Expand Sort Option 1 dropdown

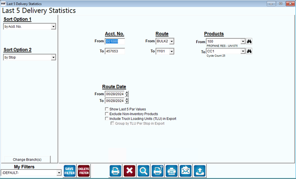pyautogui.click(x=53, y=26)
